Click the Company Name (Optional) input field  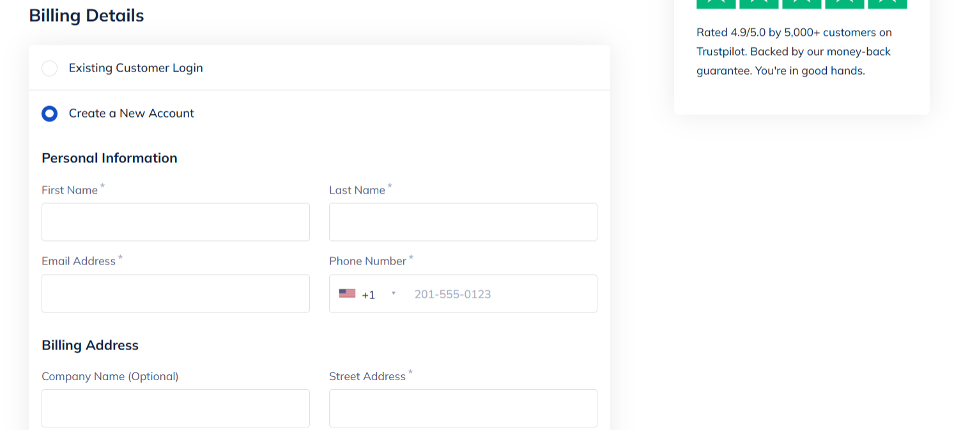coord(176,408)
